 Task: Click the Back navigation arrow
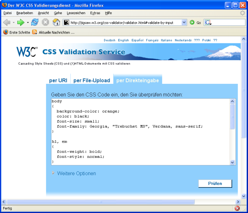pyautogui.click(x=7, y=22)
